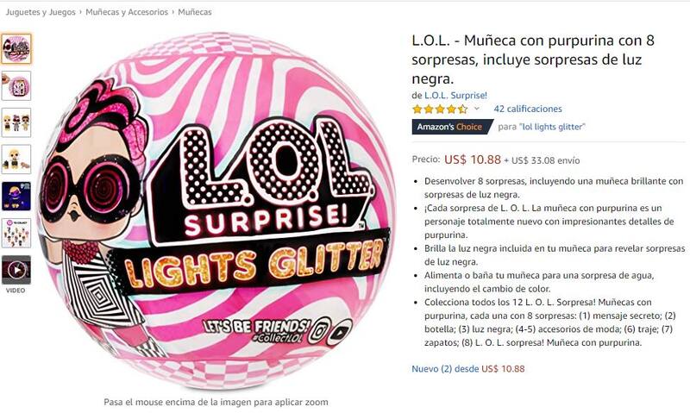Image resolution: width=690 pixels, height=413 pixels.
Task: Click the US$ 10.88 price
Action: [x=472, y=160]
